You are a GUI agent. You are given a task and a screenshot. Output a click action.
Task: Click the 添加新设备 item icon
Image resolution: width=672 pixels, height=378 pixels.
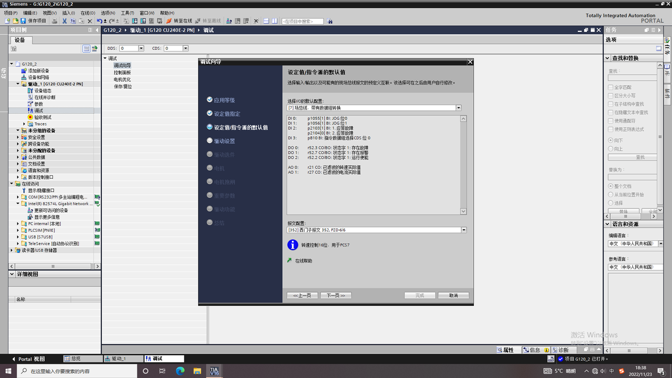[24, 71]
